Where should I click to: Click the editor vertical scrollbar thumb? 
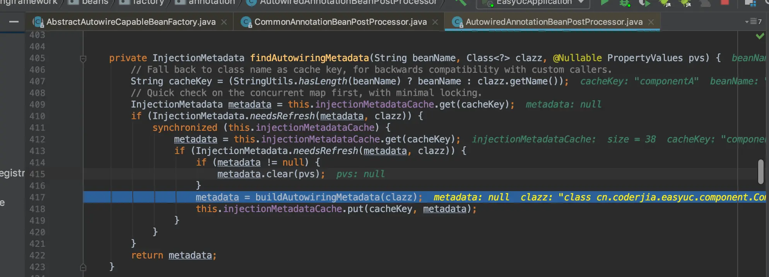point(760,172)
